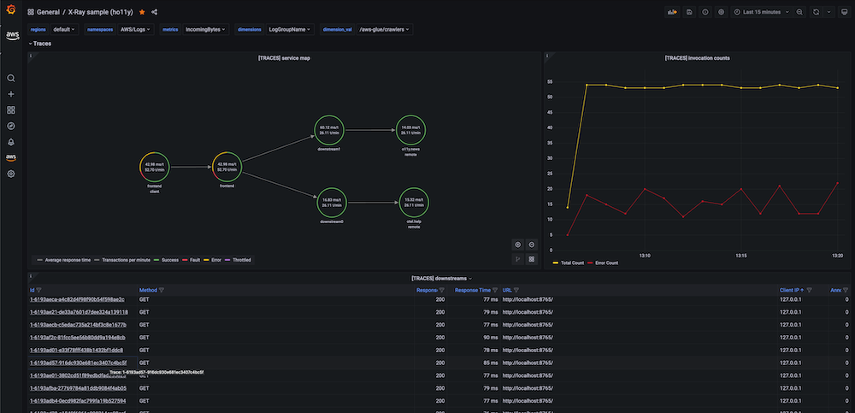Open dashboard insights info icon in toolbar
The width and height of the screenshot is (855, 413).
[x=705, y=12]
